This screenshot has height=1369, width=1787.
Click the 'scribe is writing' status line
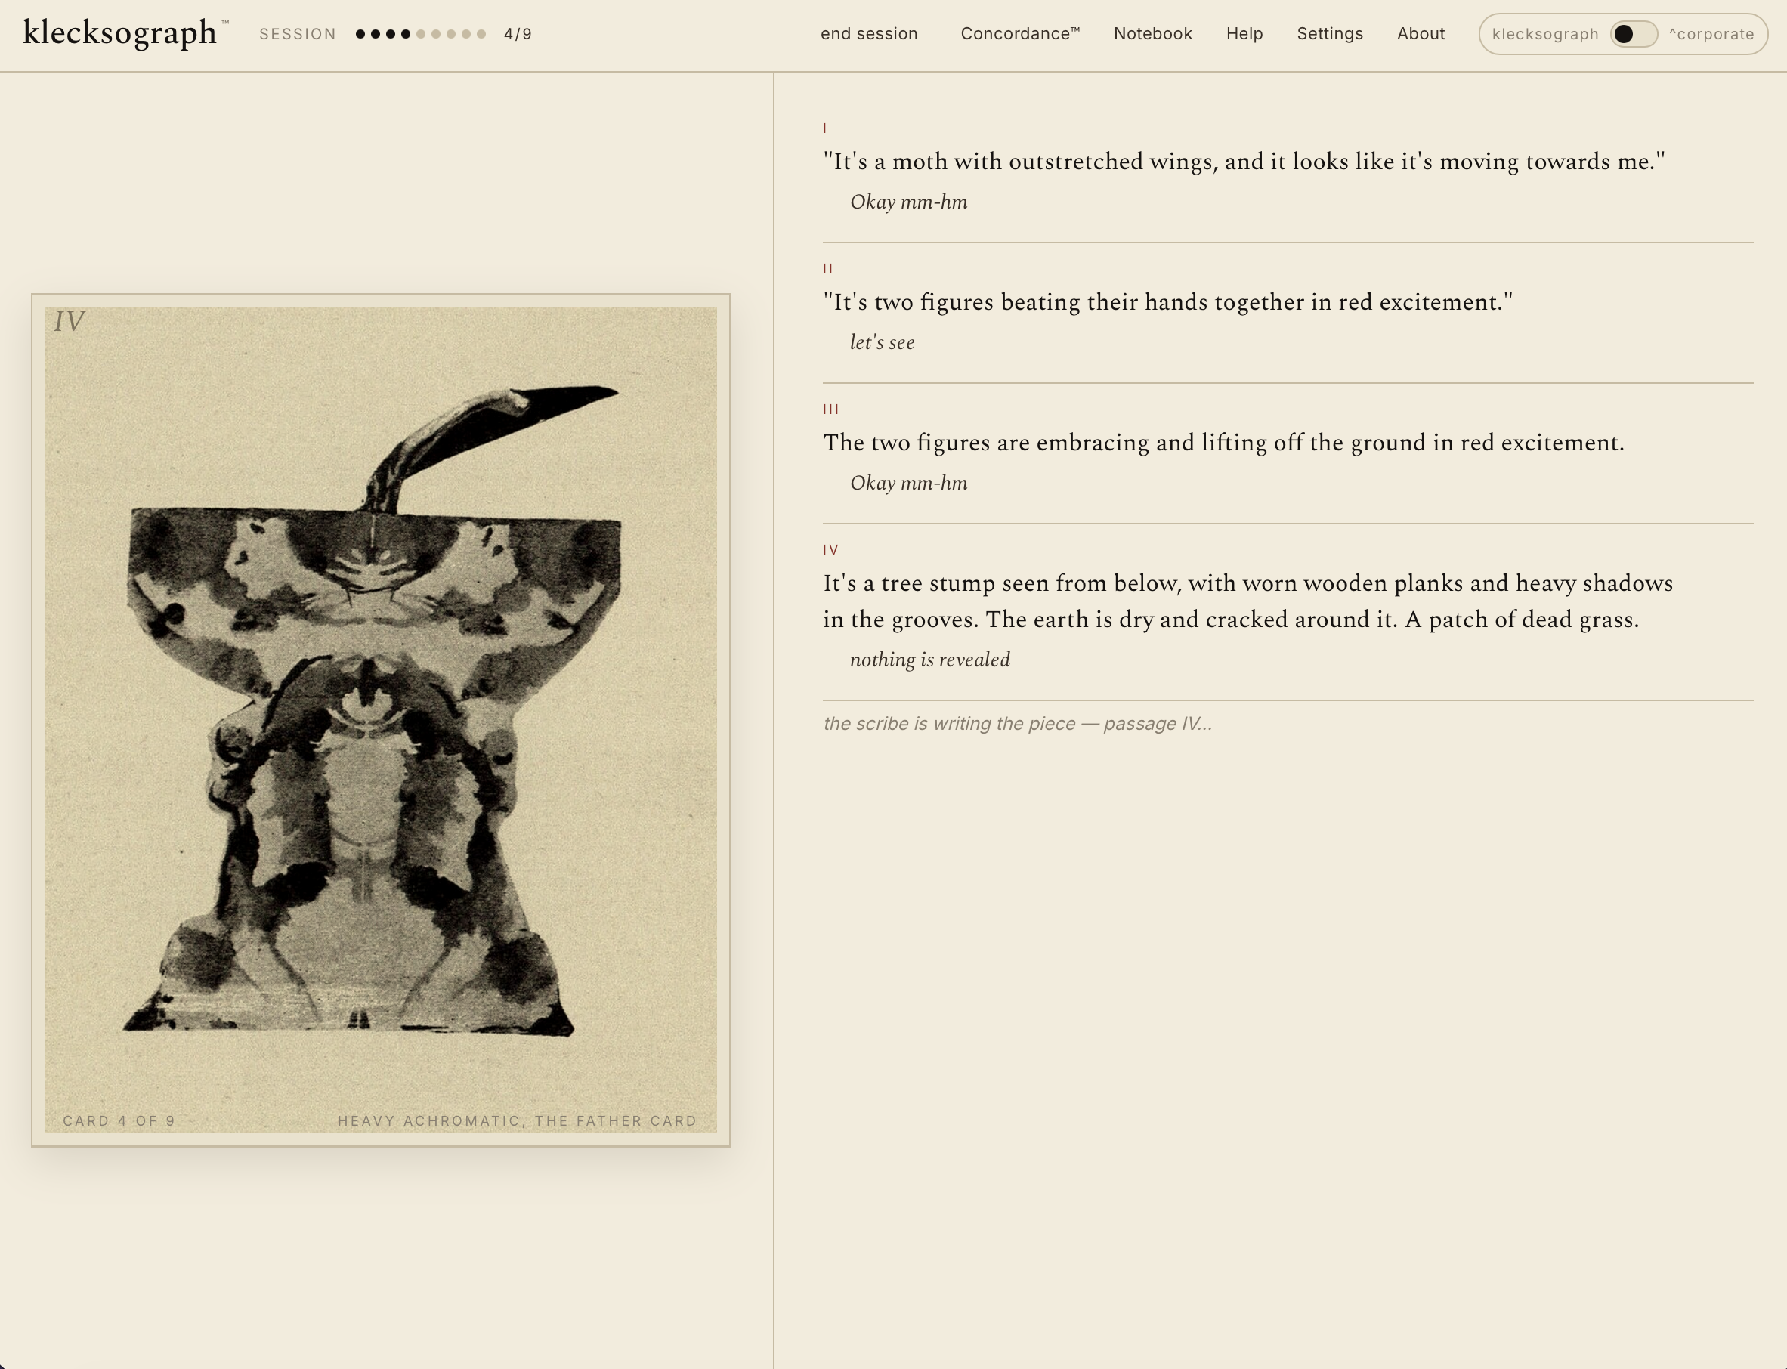[1016, 724]
